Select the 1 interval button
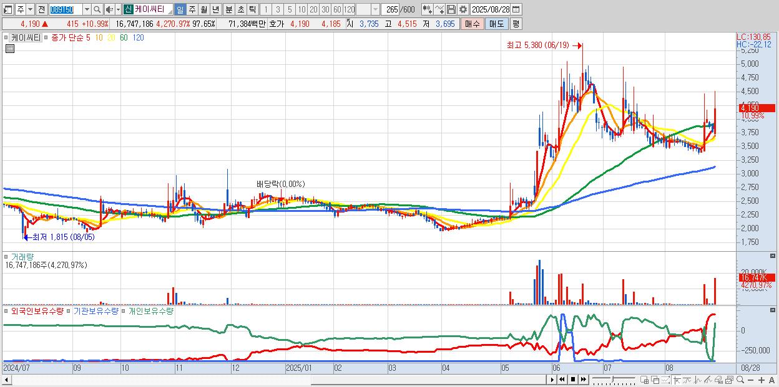The image size is (779, 387). point(266,9)
